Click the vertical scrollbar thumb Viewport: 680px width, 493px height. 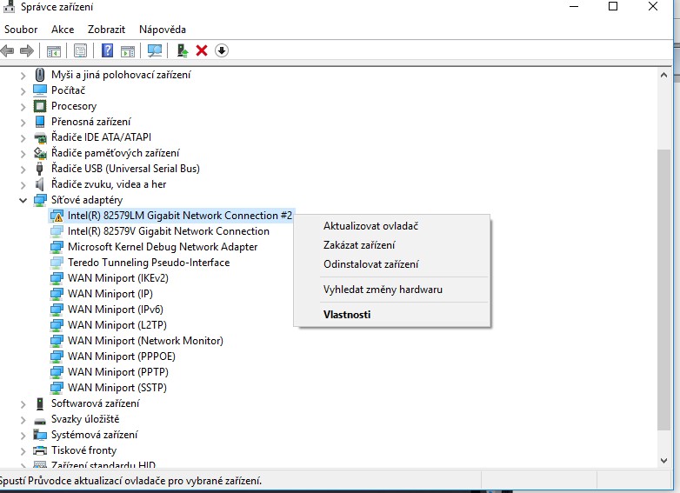tap(663, 290)
